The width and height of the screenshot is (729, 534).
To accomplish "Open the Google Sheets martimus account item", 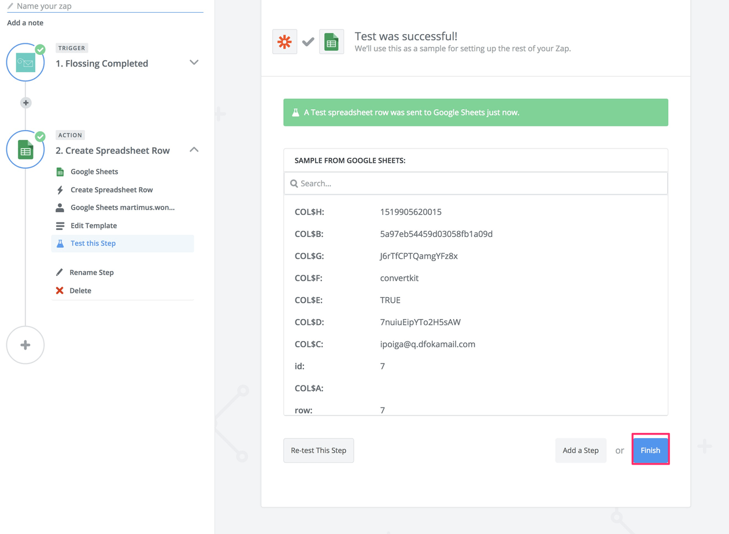I will tap(123, 207).
